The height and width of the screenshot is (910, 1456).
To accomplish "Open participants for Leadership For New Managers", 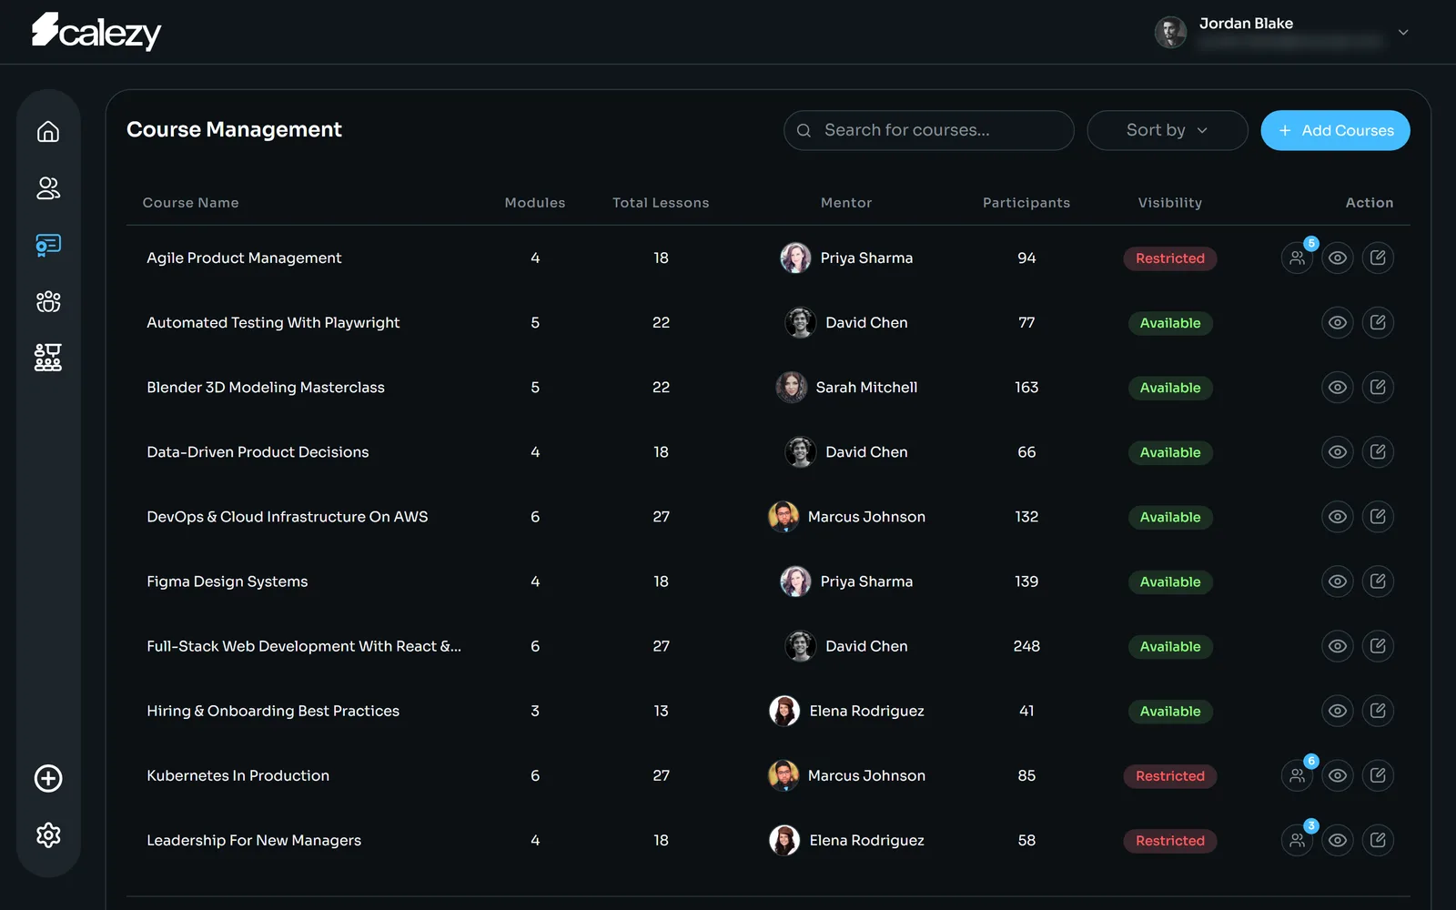I will click(1298, 841).
